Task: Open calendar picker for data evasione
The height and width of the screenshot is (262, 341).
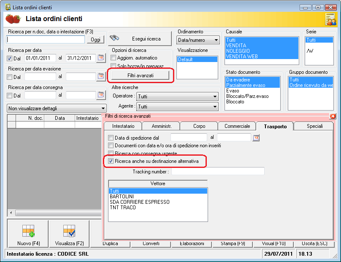Action: point(101,76)
